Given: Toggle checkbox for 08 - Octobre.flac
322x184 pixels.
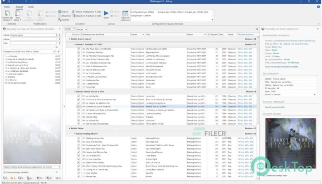Looking at the screenshot, I should point(79,117).
